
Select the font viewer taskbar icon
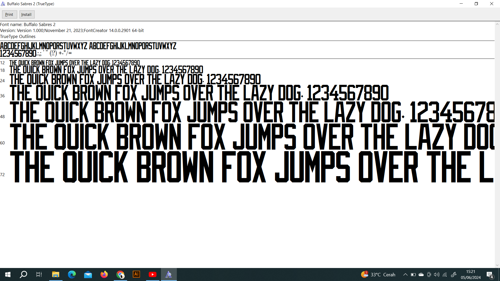[x=169, y=274]
